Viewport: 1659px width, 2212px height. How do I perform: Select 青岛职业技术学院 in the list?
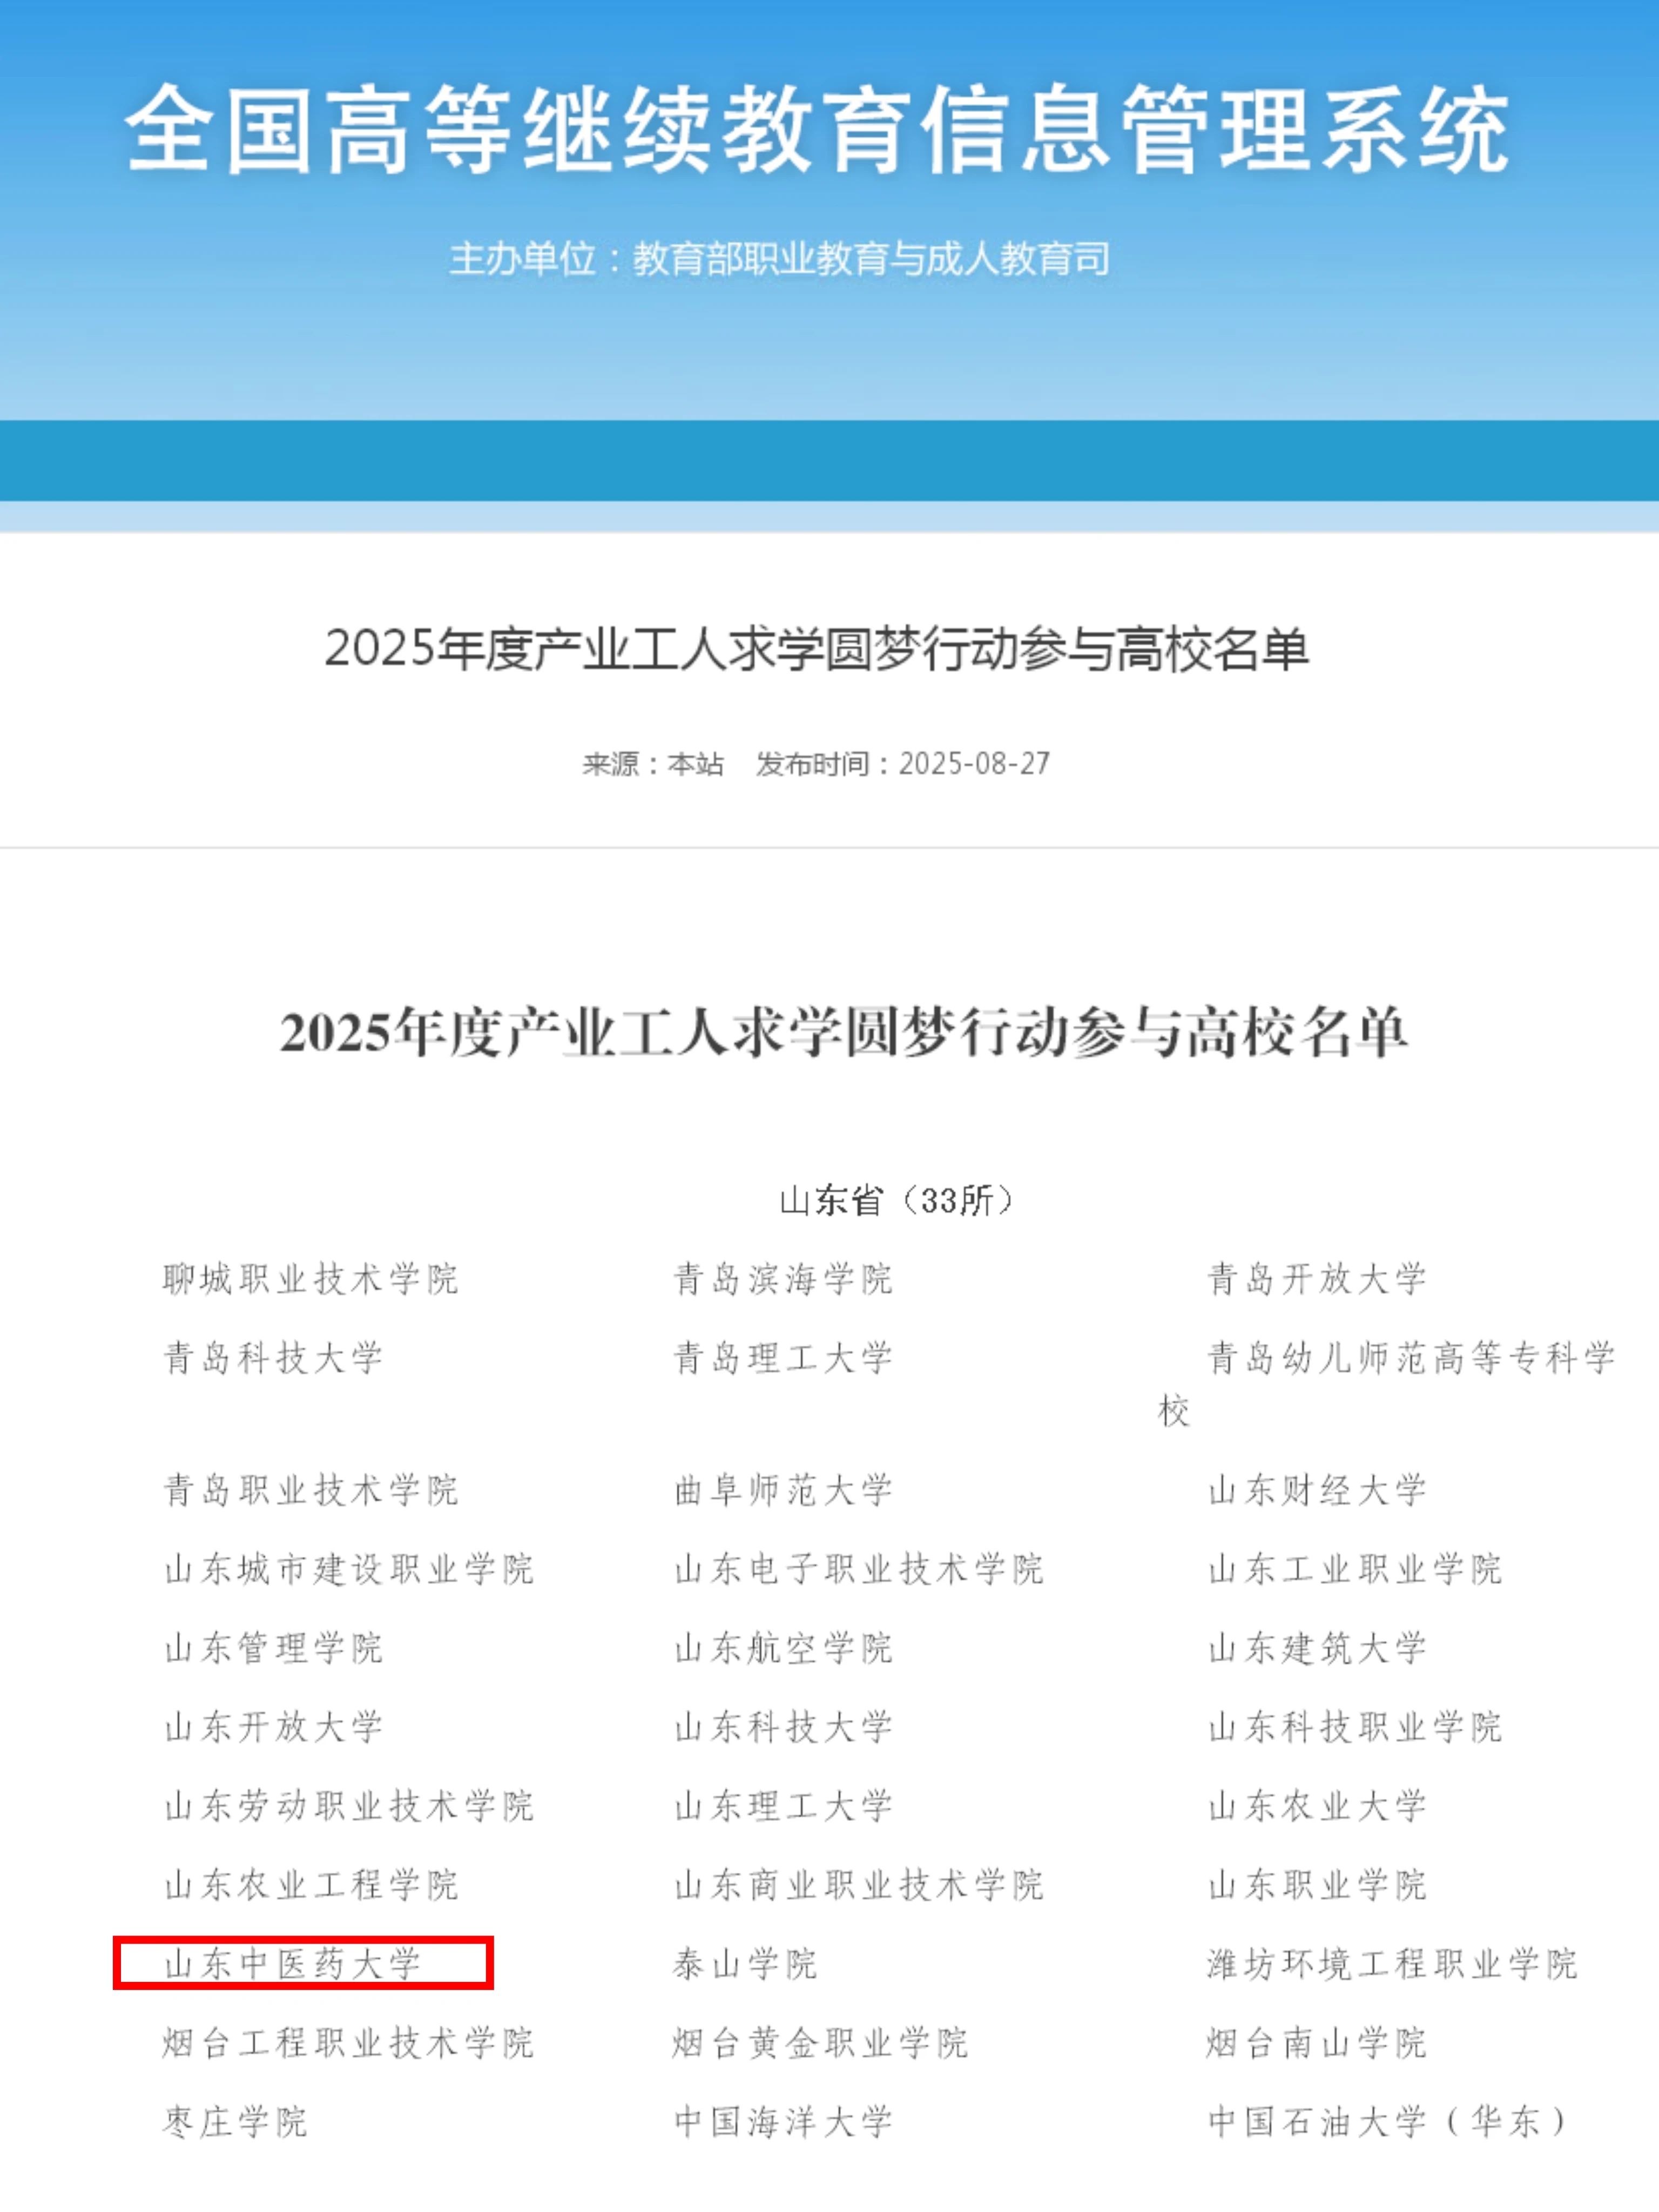310,1490
